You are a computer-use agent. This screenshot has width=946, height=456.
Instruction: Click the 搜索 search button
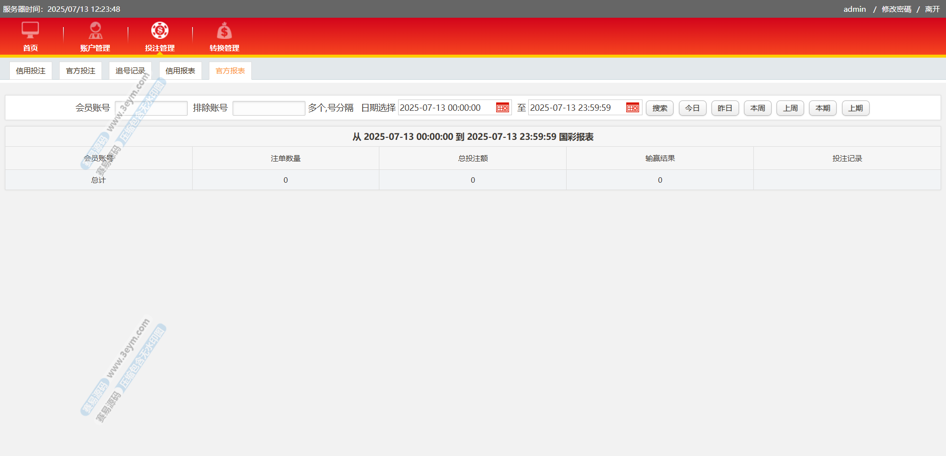(659, 108)
